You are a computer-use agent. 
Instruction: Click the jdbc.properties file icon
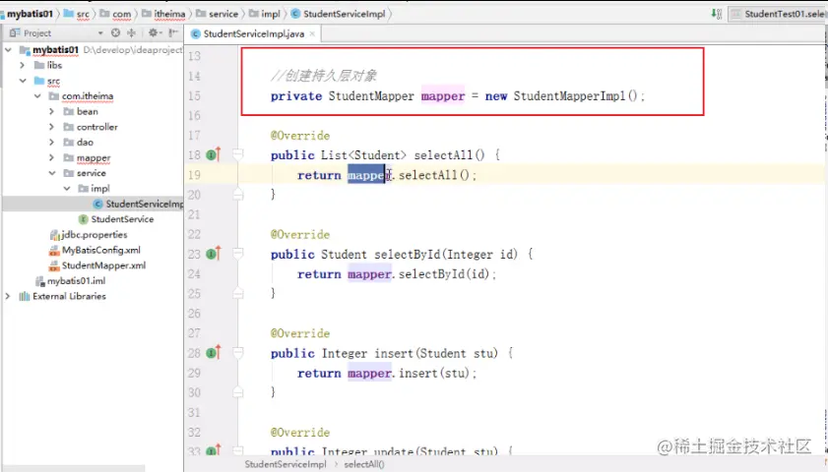point(54,235)
